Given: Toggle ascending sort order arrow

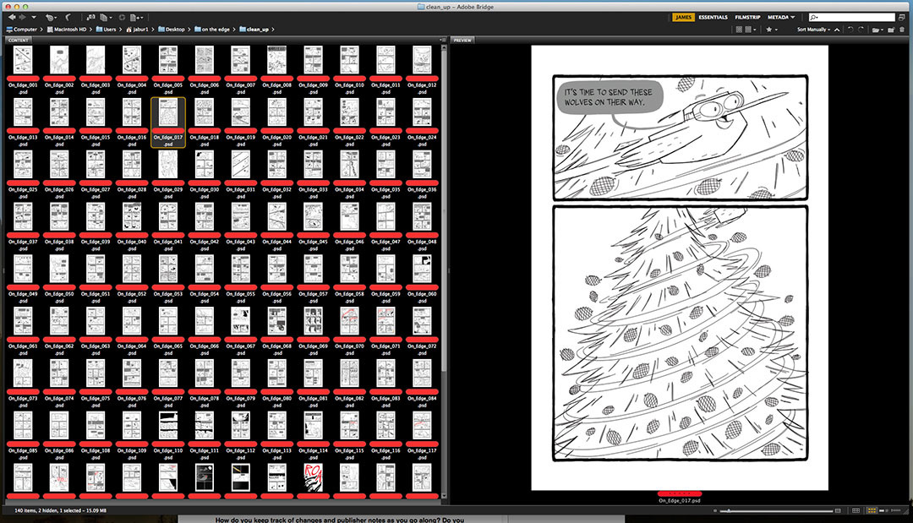Looking at the screenshot, I should (x=836, y=30).
